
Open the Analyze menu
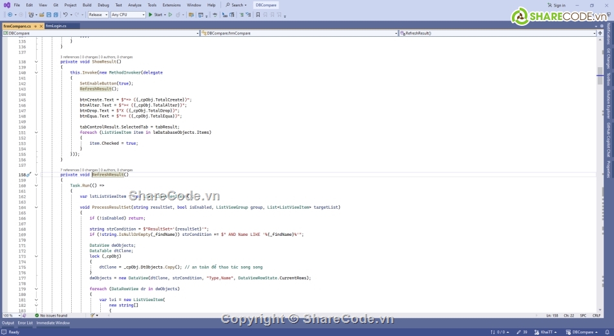click(x=134, y=5)
